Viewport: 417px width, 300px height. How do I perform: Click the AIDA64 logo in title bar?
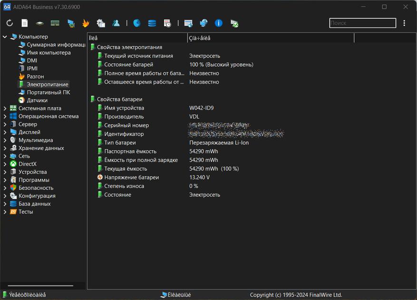pyautogui.click(x=7, y=7)
